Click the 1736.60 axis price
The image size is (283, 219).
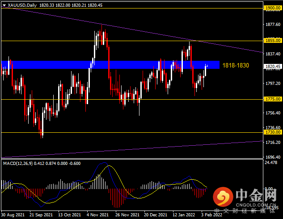click(x=273, y=128)
